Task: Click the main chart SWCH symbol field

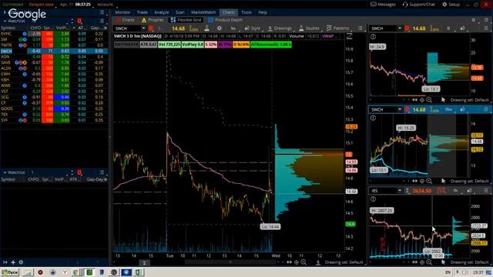Action: point(127,28)
